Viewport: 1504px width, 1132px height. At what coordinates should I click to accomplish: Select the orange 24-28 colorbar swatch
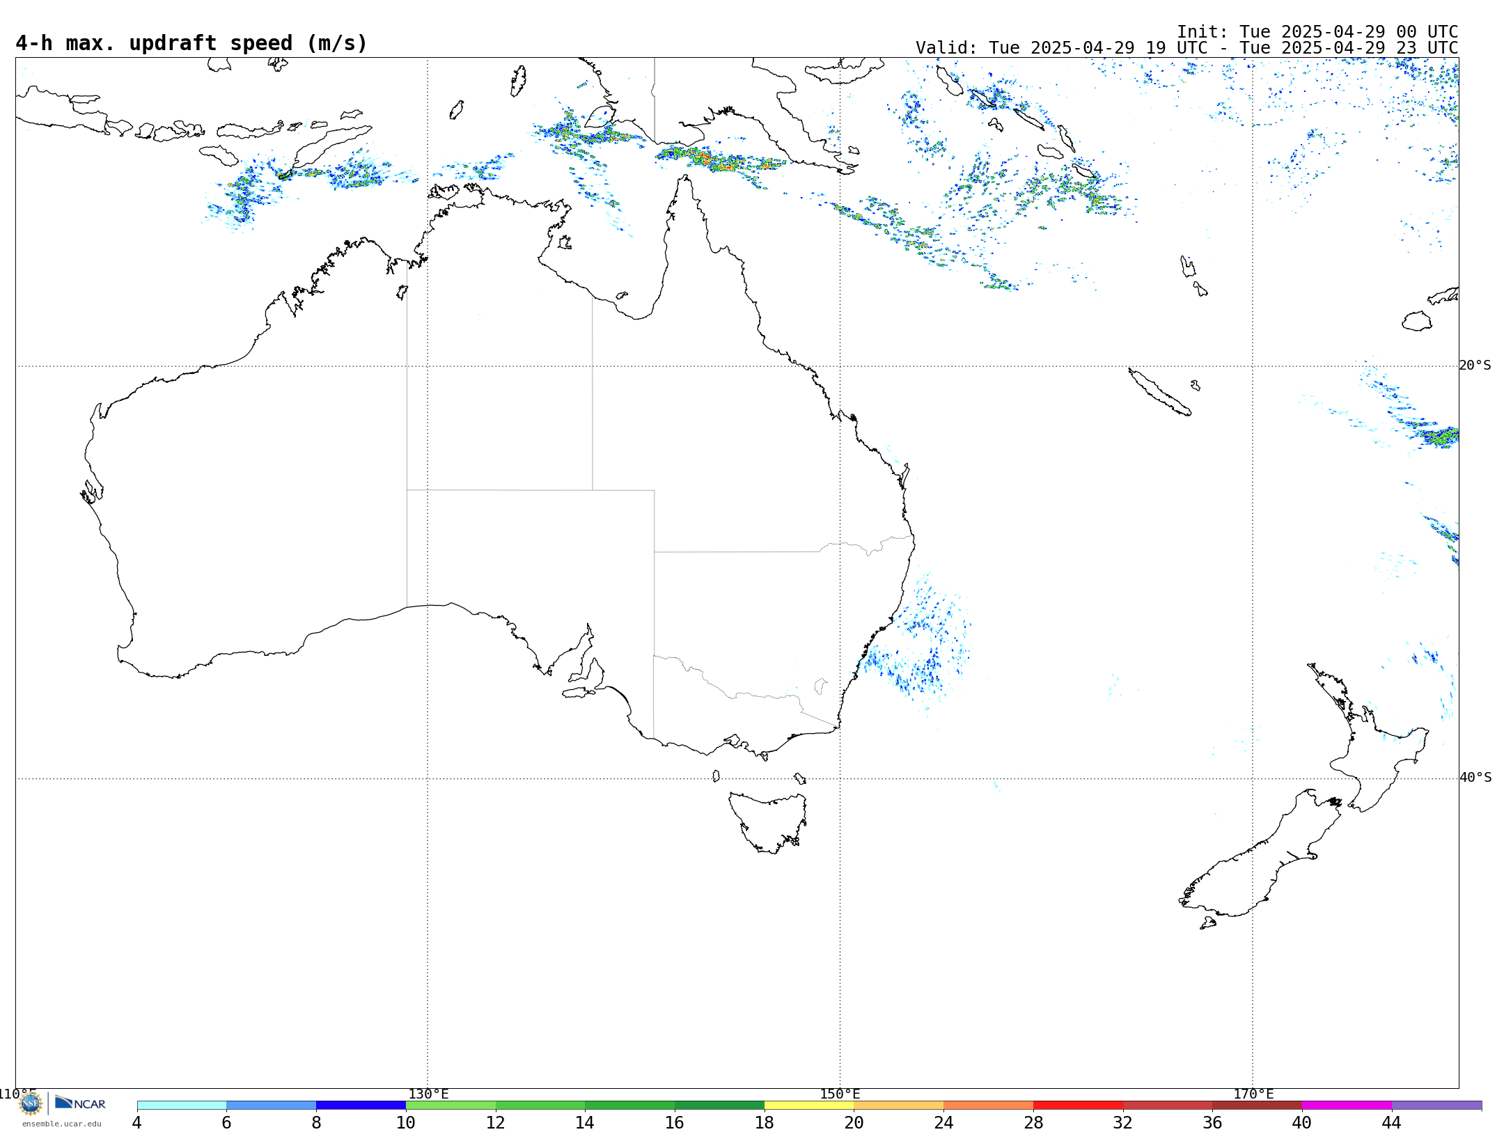[x=989, y=1106]
